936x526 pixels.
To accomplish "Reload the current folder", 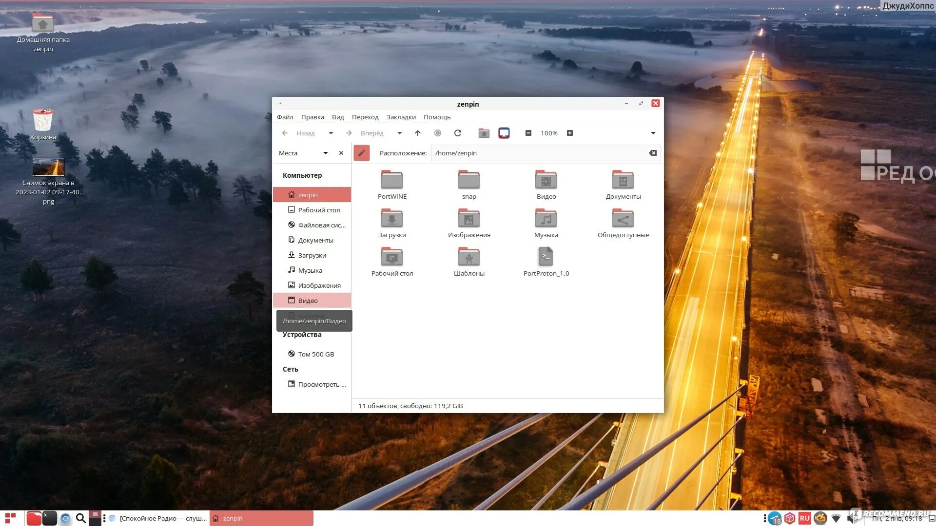I will pos(458,133).
